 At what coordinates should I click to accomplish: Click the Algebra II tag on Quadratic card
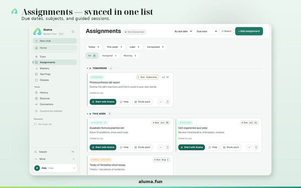(99, 123)
